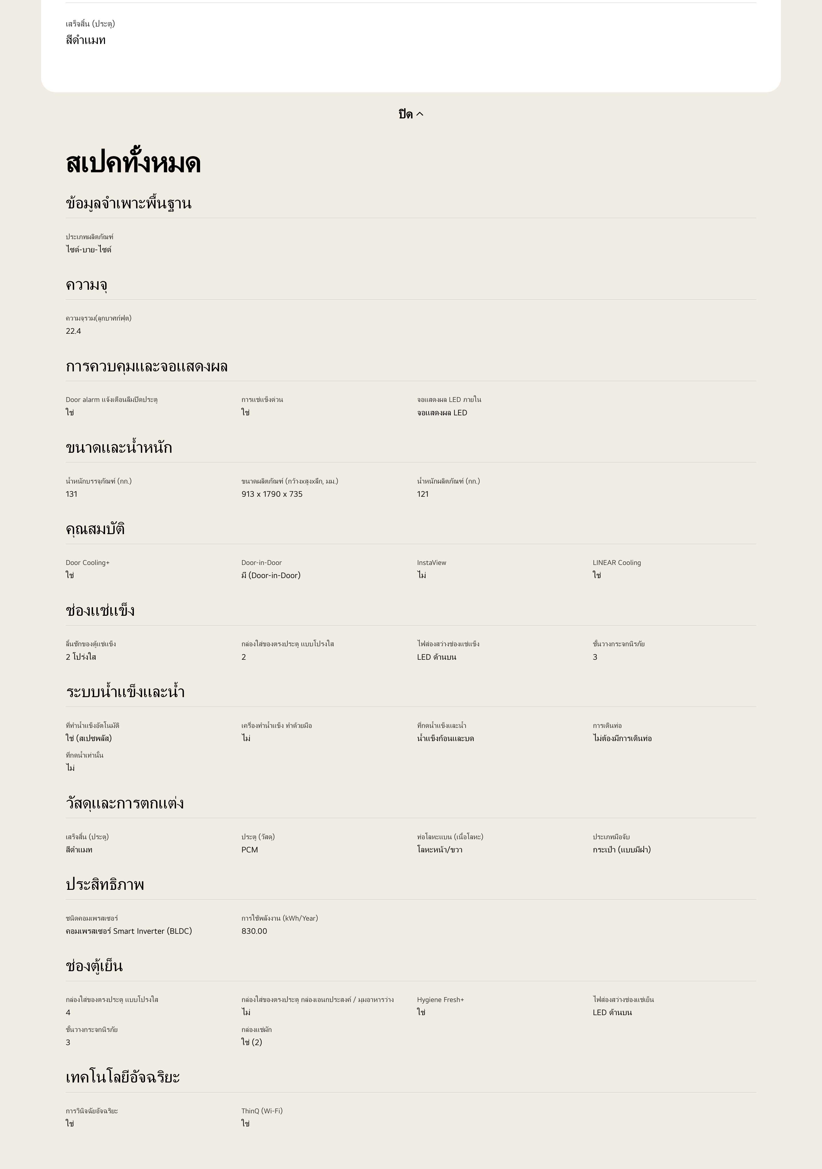Viewport: 822px width, 1169px height.
Task: Click the ความจุ section heading
Action: [86, 285]
